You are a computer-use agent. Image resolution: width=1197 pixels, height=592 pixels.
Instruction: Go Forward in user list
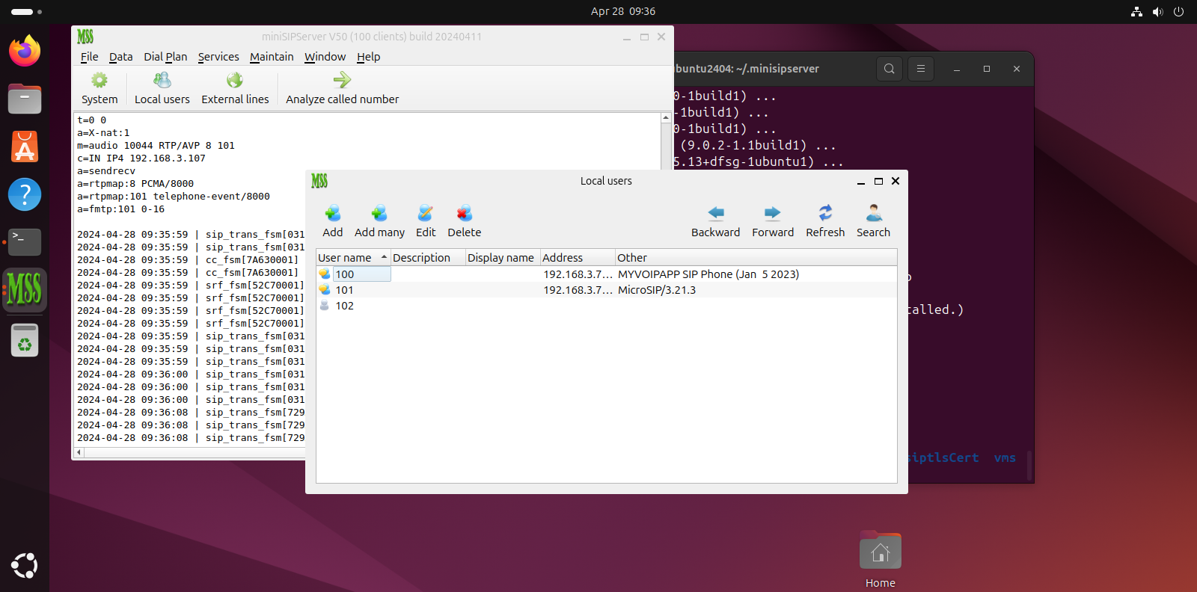point(773,221)
